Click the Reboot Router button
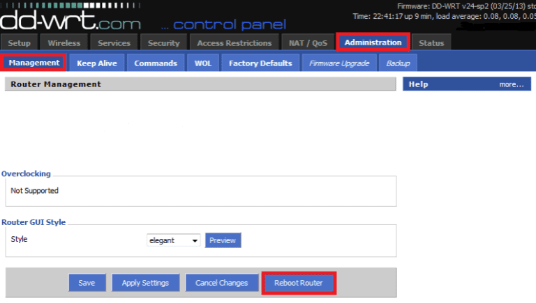 point(299,283)
